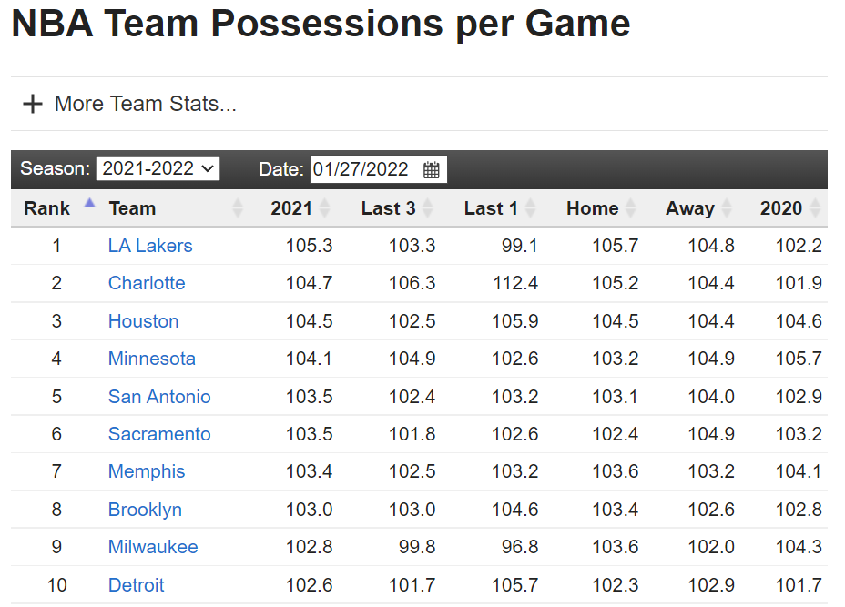Screen dimensions: 845x607
Task: Click sort arrows in Last 1 column header
Action: 531,208
